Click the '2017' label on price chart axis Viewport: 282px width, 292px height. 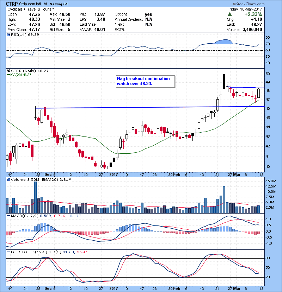coord(114,175)
